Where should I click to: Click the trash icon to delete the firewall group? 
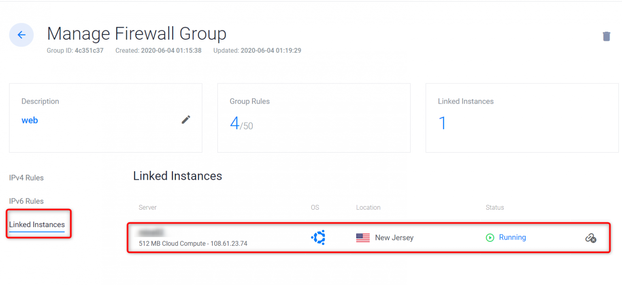[607, 36]
